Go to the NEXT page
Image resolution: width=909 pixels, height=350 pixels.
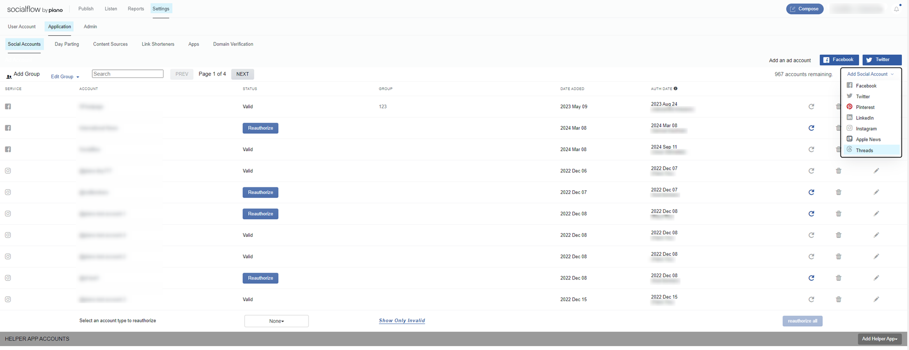(242, 74)
